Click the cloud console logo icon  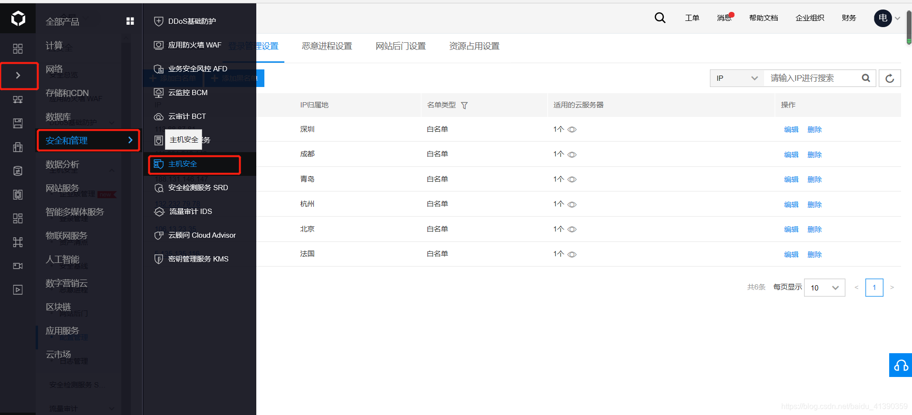(x=18, y=19)
